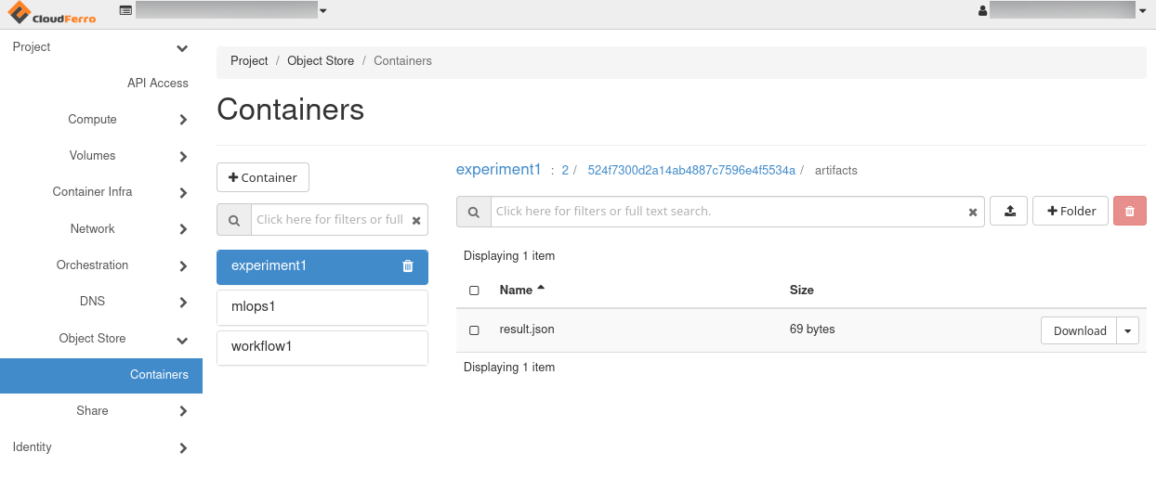Click the result.json file name
The image size is (1156, 478).
tap(527, 329)
